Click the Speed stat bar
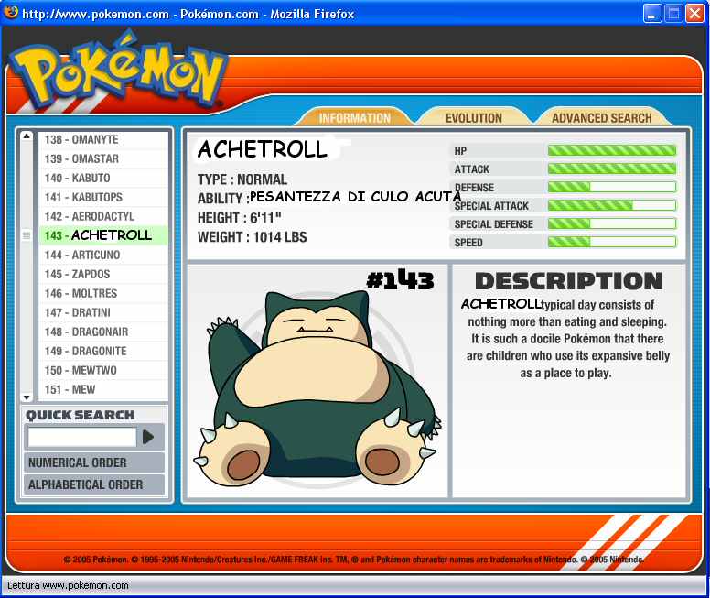710x598 pixels. coord(612,242)
